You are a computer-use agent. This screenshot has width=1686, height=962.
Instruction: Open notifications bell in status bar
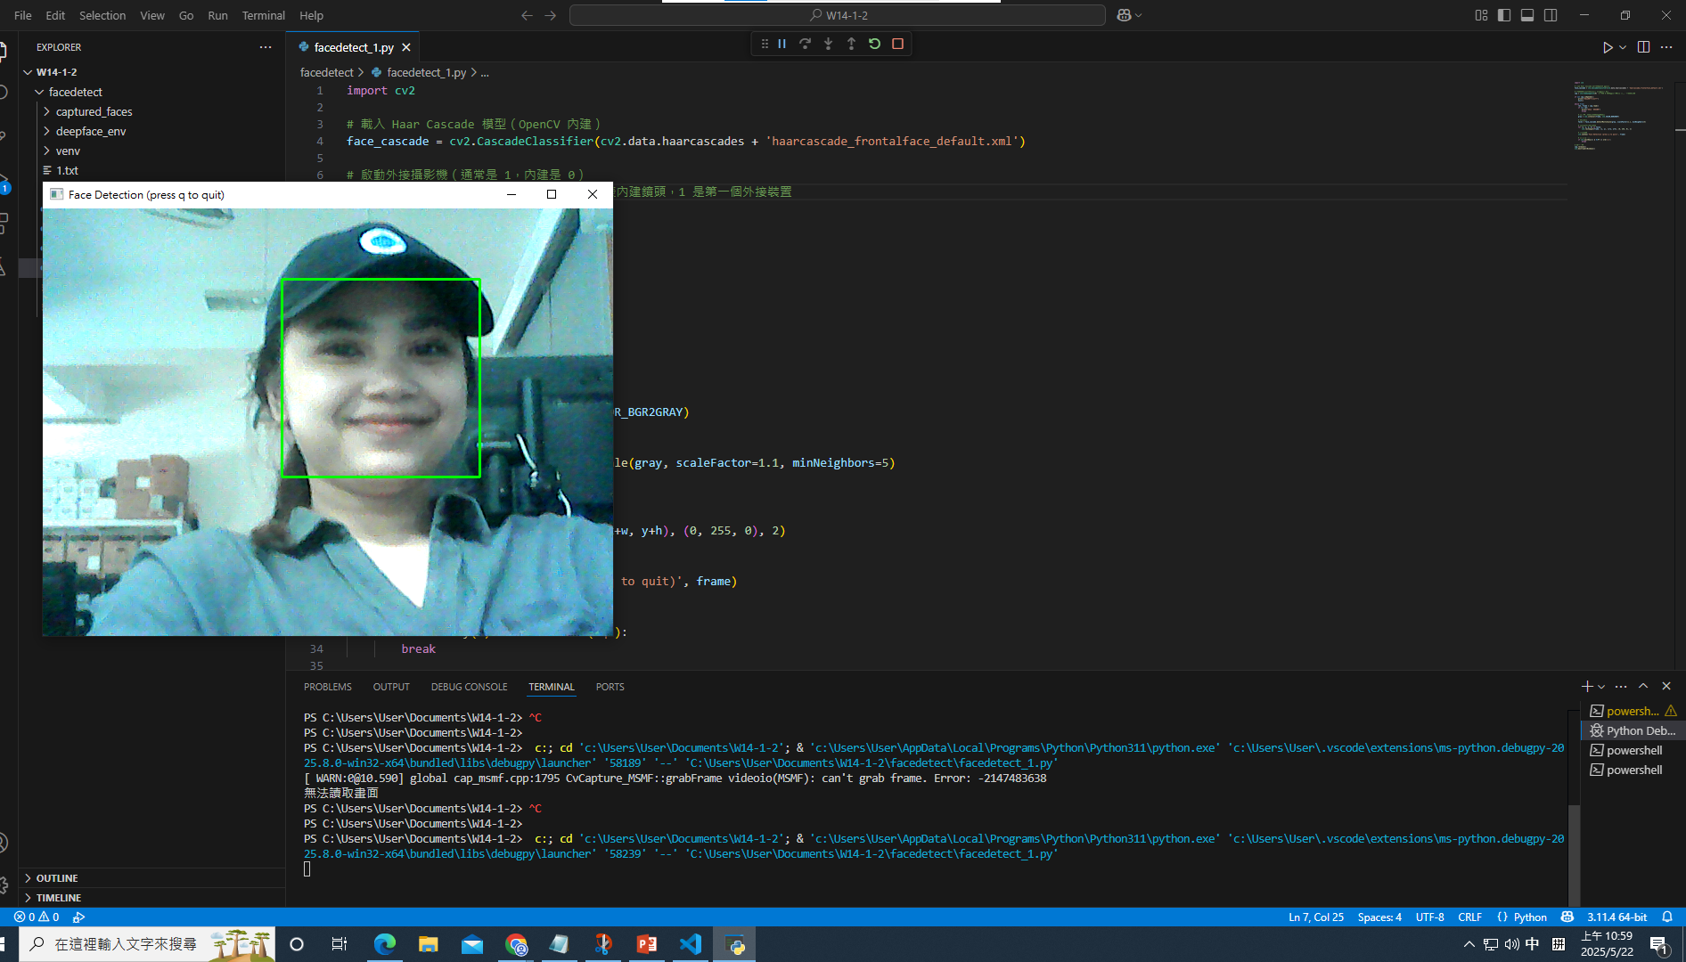[1666, 917]
